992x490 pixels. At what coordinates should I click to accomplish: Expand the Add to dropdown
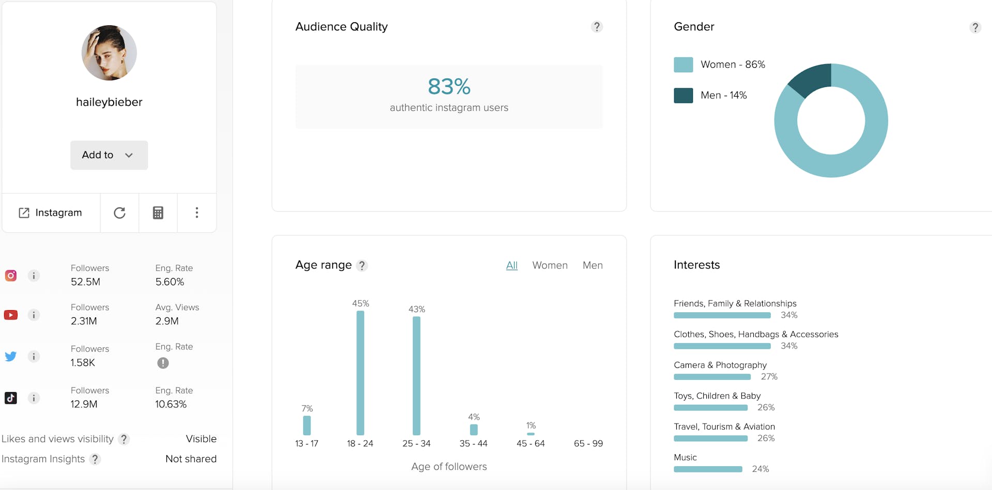109,155
